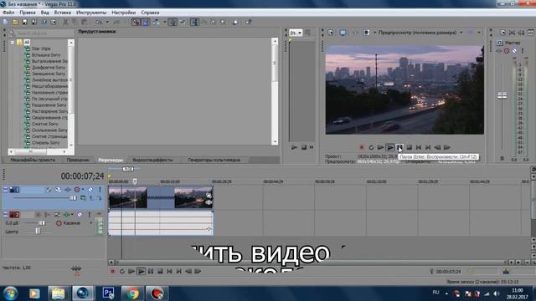Open Project Video Properties icon in preview

(331, 33)
